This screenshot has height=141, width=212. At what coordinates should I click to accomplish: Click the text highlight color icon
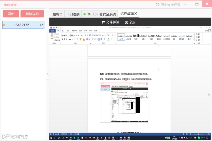coord(81,39)
